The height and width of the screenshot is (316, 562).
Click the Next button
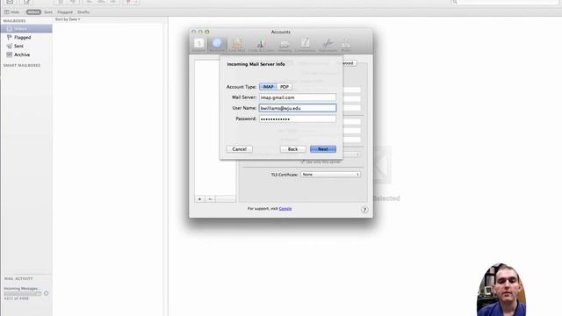323,149
